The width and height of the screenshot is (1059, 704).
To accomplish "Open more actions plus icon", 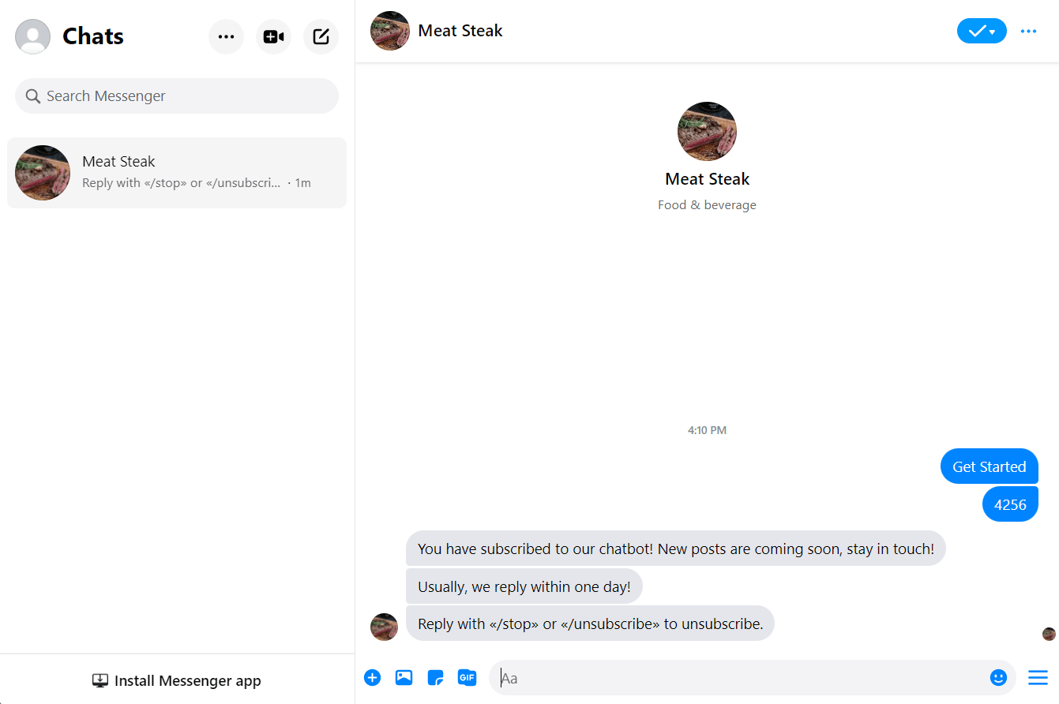I will click(372, 677).
